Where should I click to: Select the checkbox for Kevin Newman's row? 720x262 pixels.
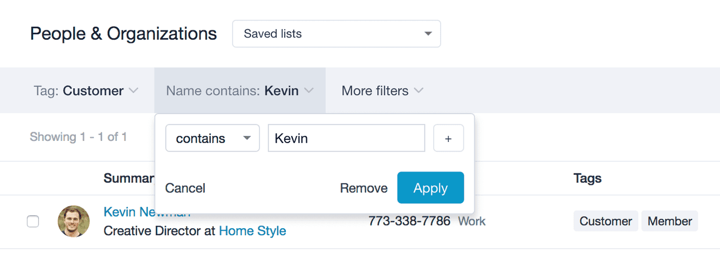coord(33,221)
